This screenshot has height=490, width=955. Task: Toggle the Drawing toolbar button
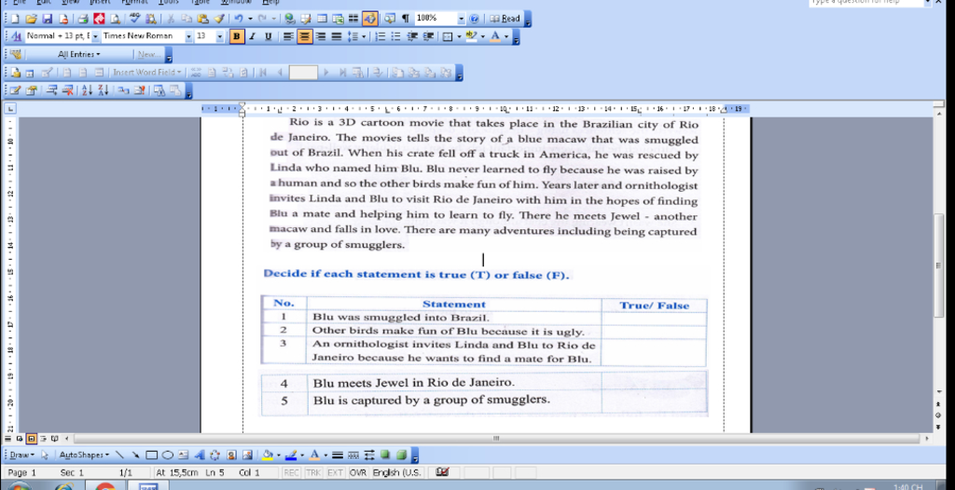pyautogui.click(x=369, y=19)
